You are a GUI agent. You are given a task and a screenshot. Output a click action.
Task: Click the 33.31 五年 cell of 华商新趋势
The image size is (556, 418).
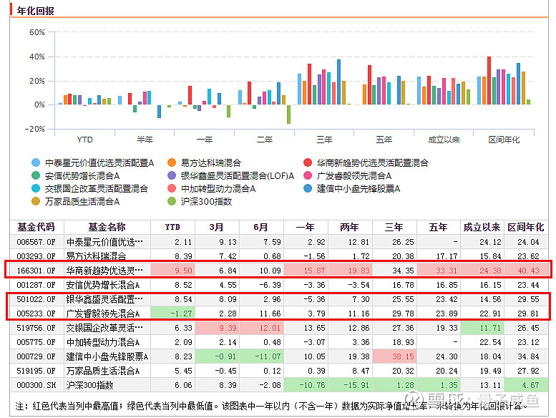(x=439, y=271)
